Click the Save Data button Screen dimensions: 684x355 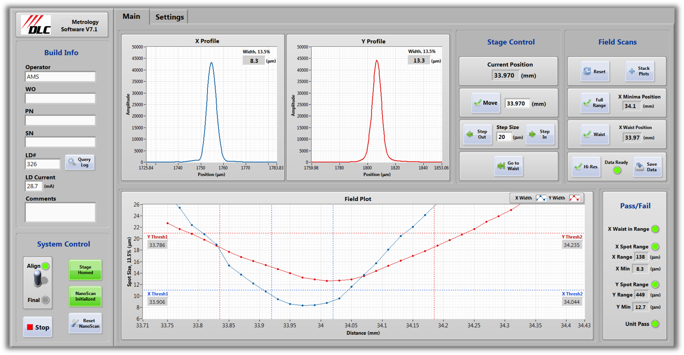point(647,167)
